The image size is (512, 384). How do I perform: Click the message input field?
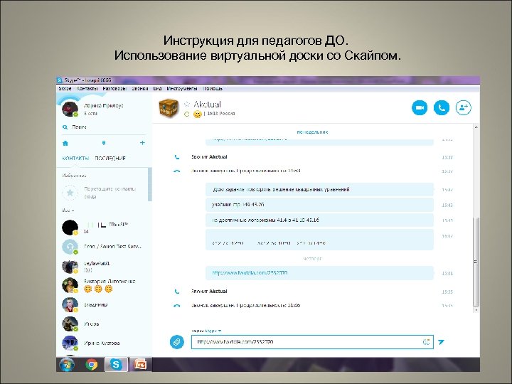312,342
